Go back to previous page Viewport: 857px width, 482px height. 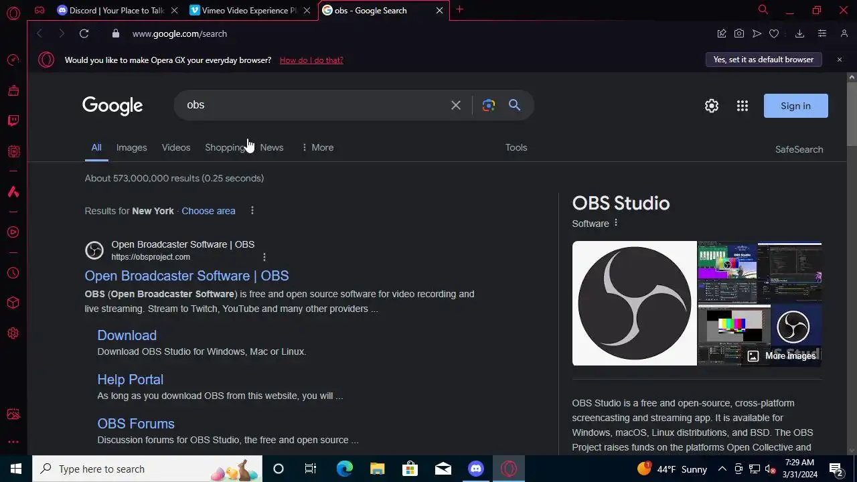click(40, 33)
